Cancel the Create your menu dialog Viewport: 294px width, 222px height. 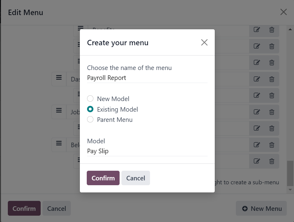click(x=136, y=178)
